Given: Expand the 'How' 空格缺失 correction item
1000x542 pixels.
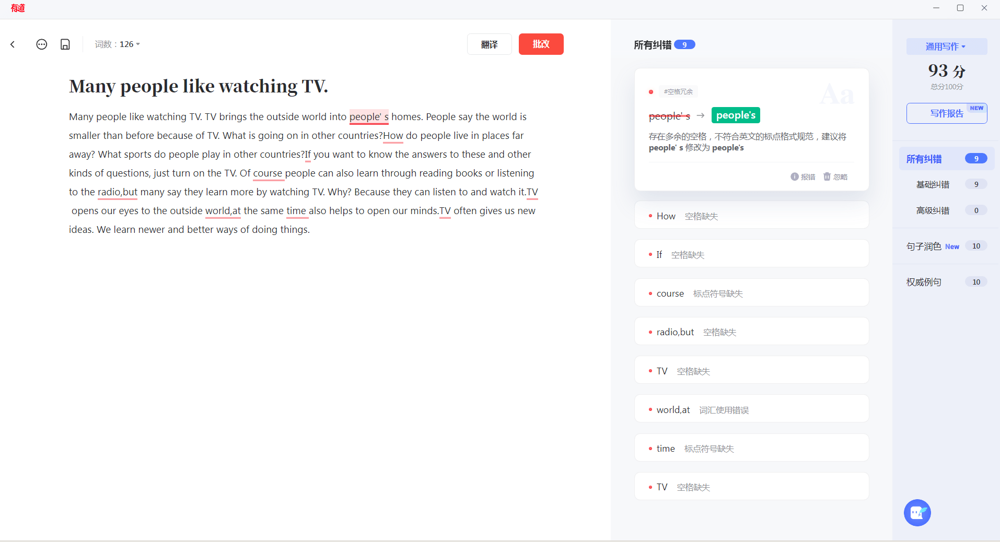Looking at the screenshot, I should [x=751, y=216].
